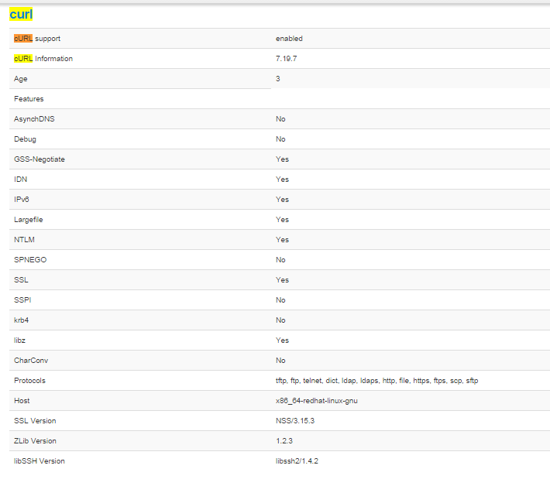
Task: Select the libssh2/1.4.2 value
Action: tap(297, 461)
